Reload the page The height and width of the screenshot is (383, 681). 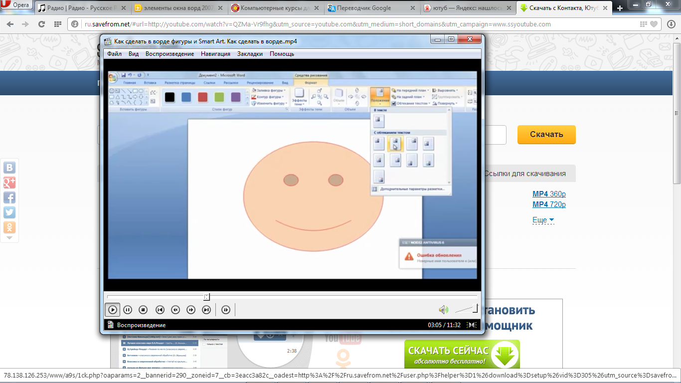pyautogui.click(x=42, y=24)
